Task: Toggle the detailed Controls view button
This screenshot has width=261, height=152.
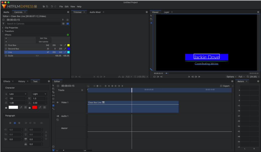Action: (x=68, y=24)
